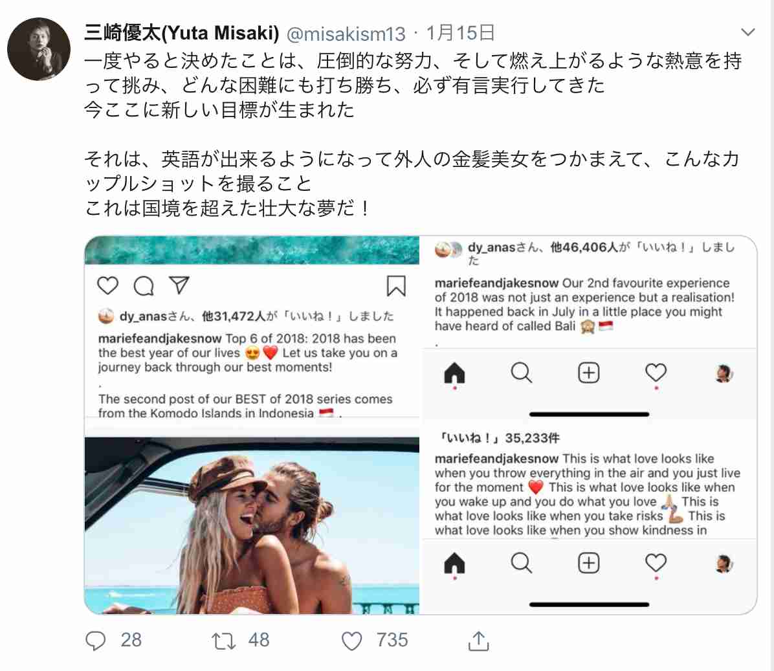
Task: Tap the lower Instagram profile picture tab
Action: click(723, 563)
